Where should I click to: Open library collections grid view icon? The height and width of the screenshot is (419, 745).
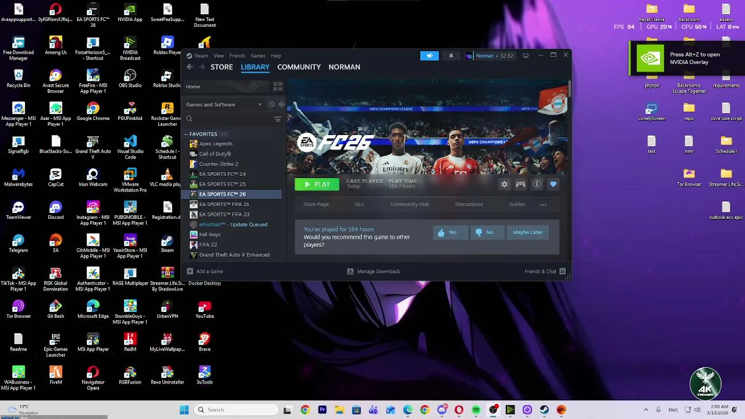click(x=278, y=86)
